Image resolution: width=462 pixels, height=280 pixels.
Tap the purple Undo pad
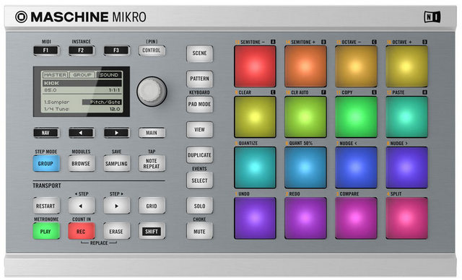point(255,218)
